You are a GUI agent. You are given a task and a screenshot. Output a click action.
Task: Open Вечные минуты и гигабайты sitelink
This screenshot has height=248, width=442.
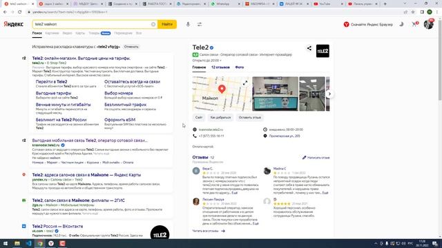tap(63, 105)
